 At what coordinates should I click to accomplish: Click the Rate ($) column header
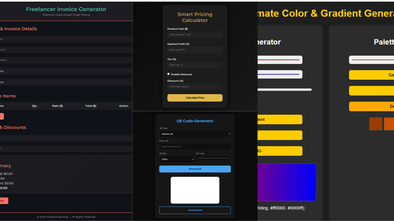coord(58,106)
